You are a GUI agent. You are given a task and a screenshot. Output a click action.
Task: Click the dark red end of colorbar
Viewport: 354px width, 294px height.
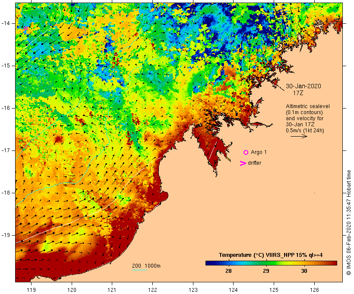(334, 263)
